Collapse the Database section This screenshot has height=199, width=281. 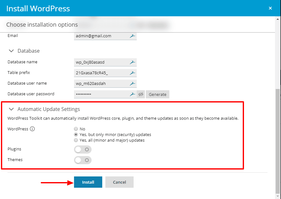coord(11,51)
